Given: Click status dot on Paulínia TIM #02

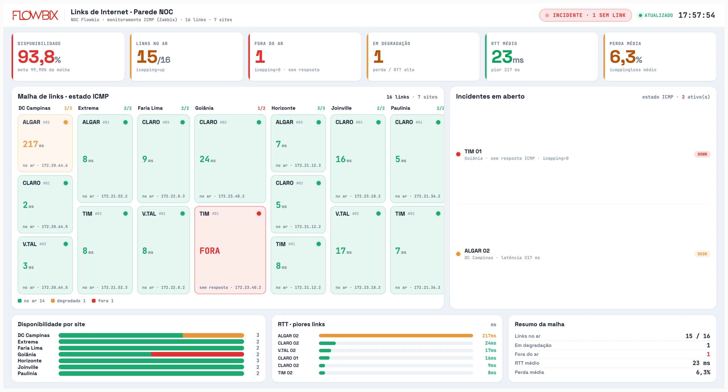Looking at the screenshot, I should (438, 214).
